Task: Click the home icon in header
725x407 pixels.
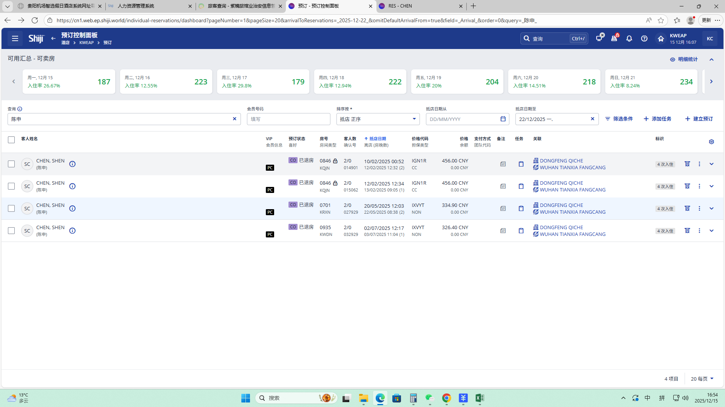Action: [660, 38]
